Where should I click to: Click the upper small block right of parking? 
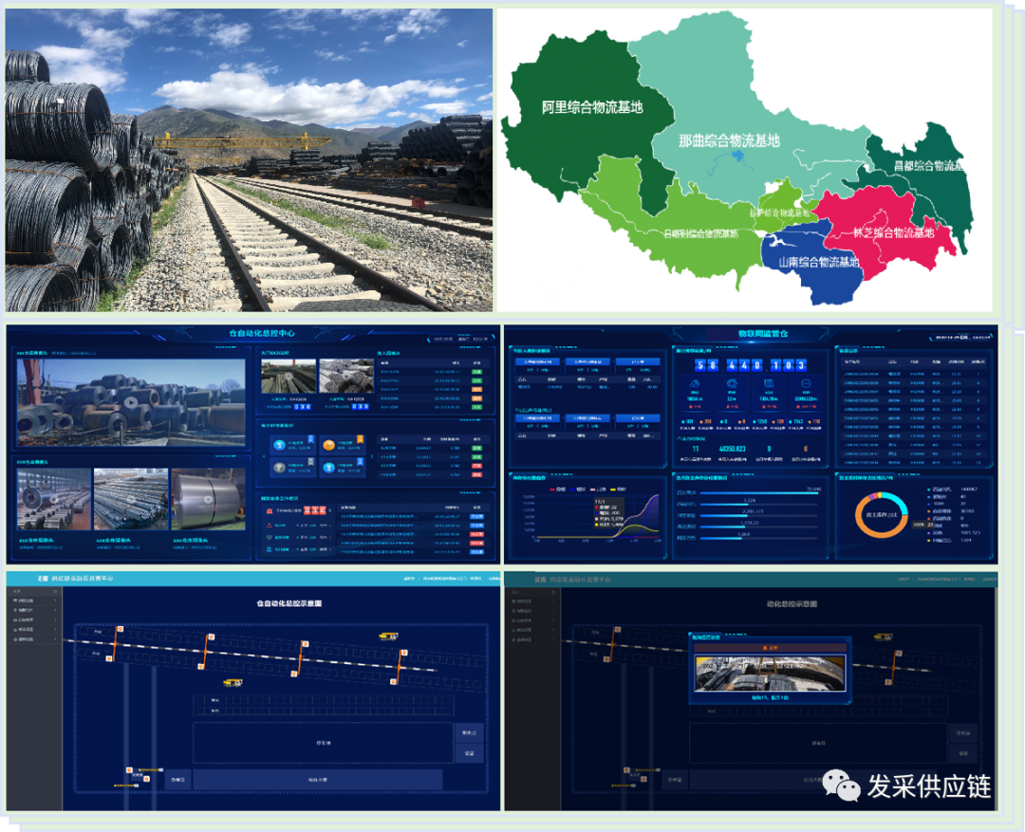(470, 732)
